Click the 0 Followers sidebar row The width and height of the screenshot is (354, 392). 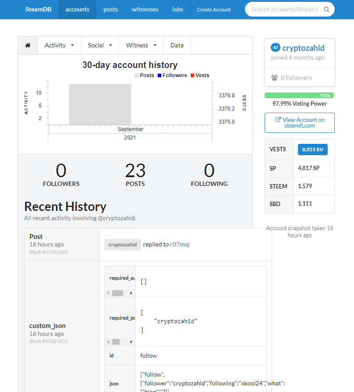(300, 78)
